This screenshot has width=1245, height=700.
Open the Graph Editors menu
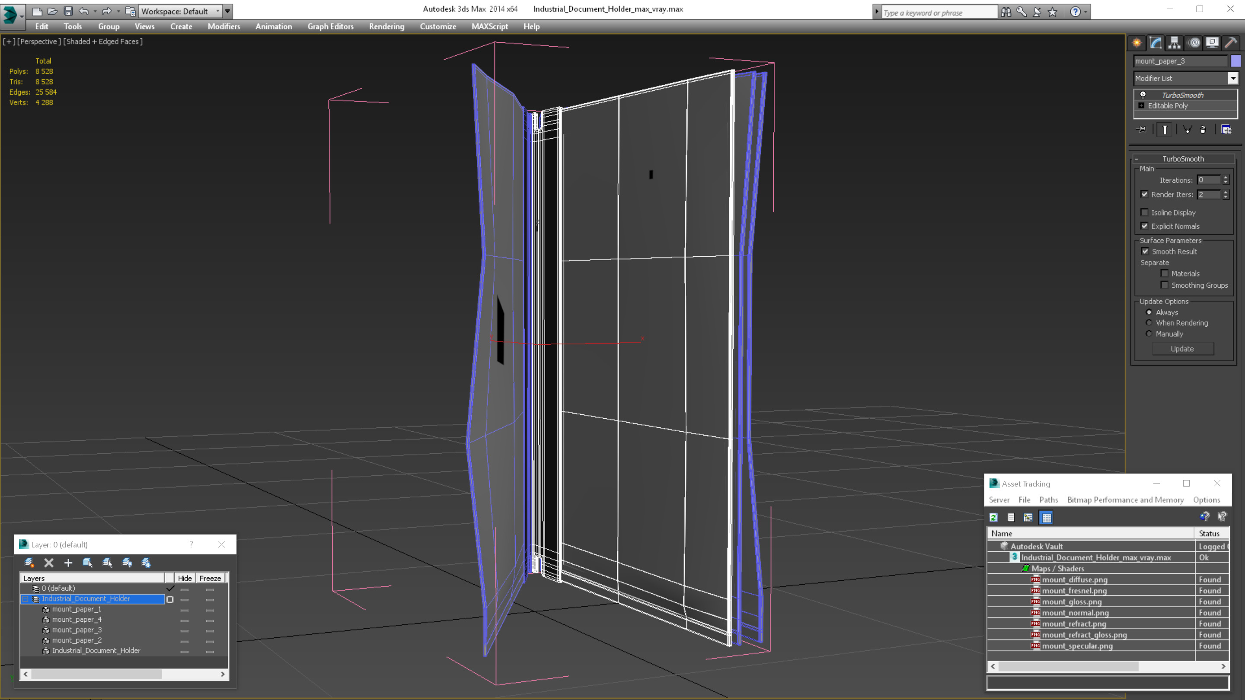tap(331, 26)
